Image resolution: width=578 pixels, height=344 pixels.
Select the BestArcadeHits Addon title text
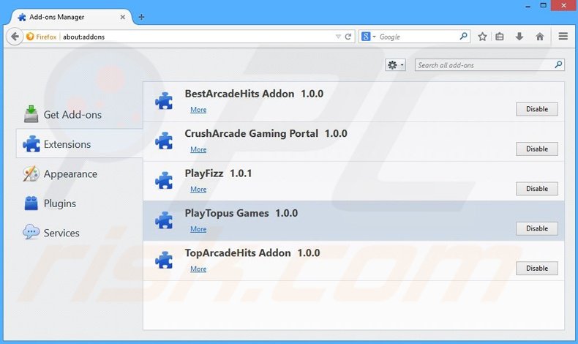(239, 94)
